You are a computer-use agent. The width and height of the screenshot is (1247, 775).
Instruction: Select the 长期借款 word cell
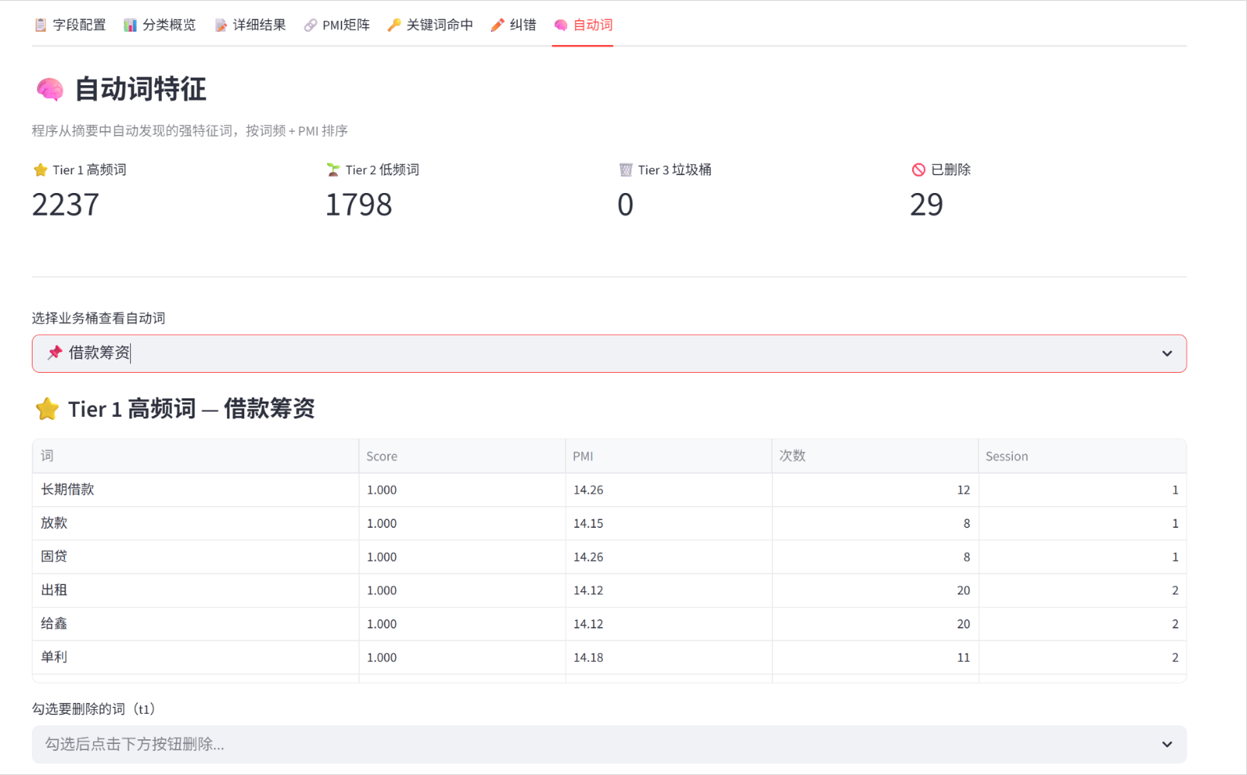[x=195, y=490]
